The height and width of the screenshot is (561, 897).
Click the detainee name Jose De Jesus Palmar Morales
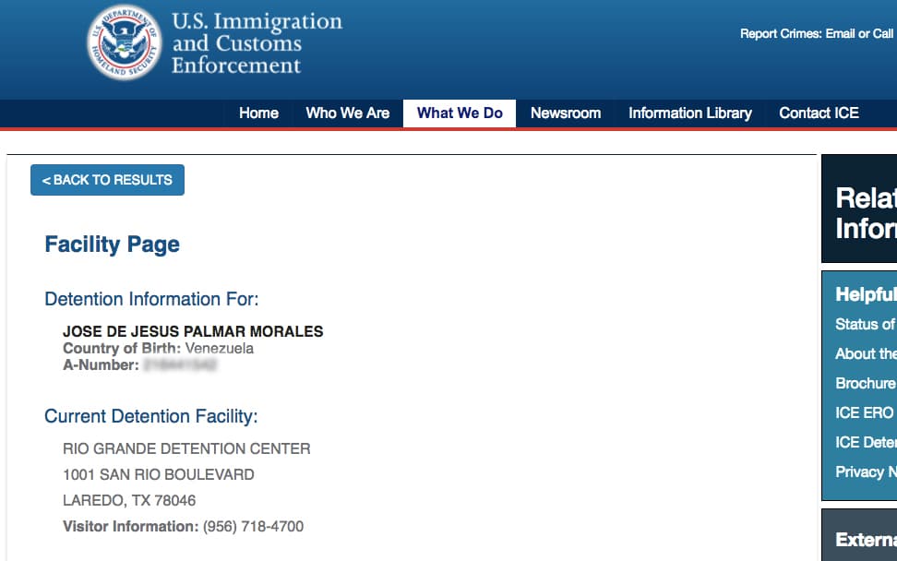coord(193,332)
